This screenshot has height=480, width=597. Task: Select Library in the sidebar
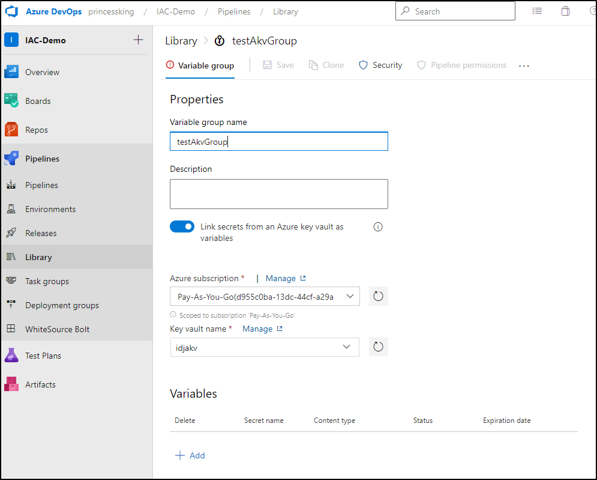point(77,257)
